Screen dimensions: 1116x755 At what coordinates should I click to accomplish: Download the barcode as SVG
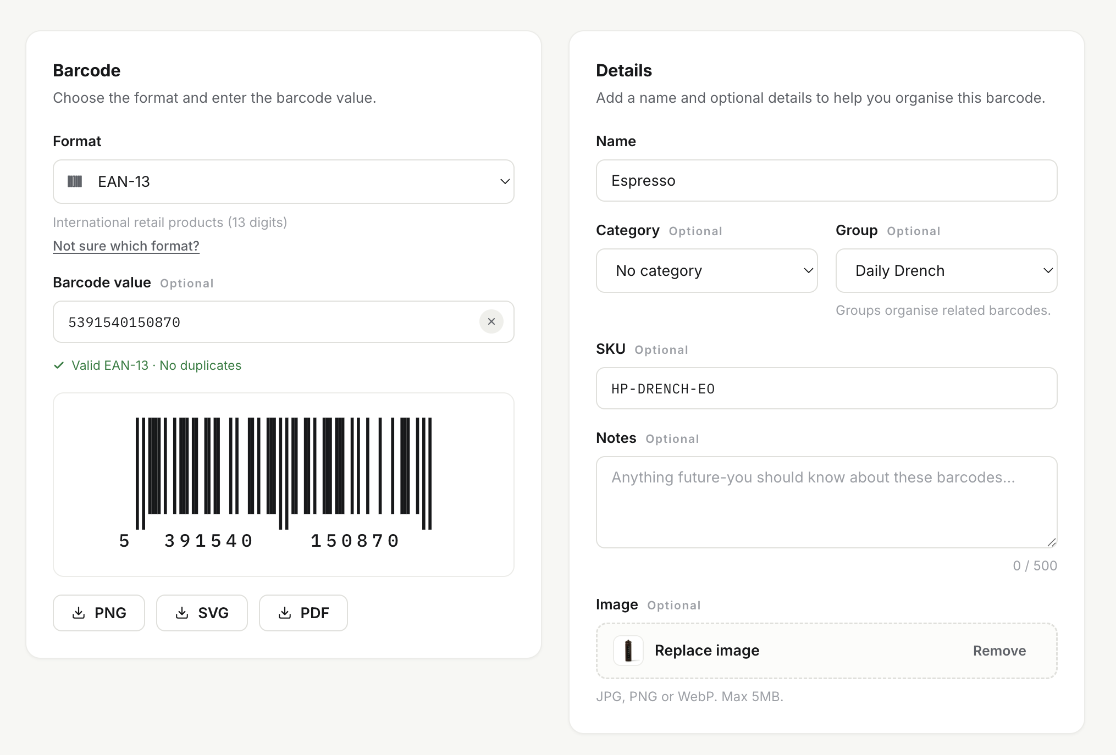coord(202,613)
